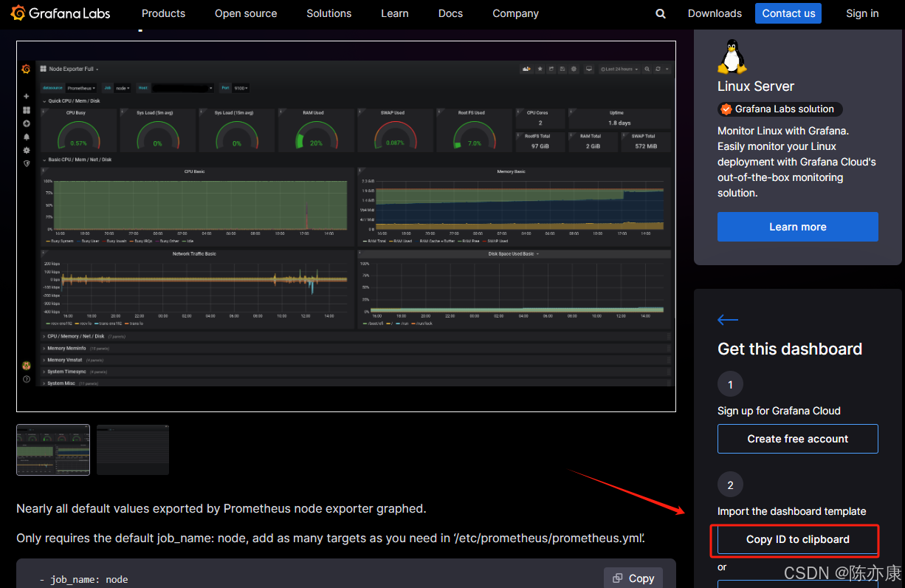905x588 pixels.
Task: Open Dashboard settings gear in preview toolbar
Action: tap(574, 69)
